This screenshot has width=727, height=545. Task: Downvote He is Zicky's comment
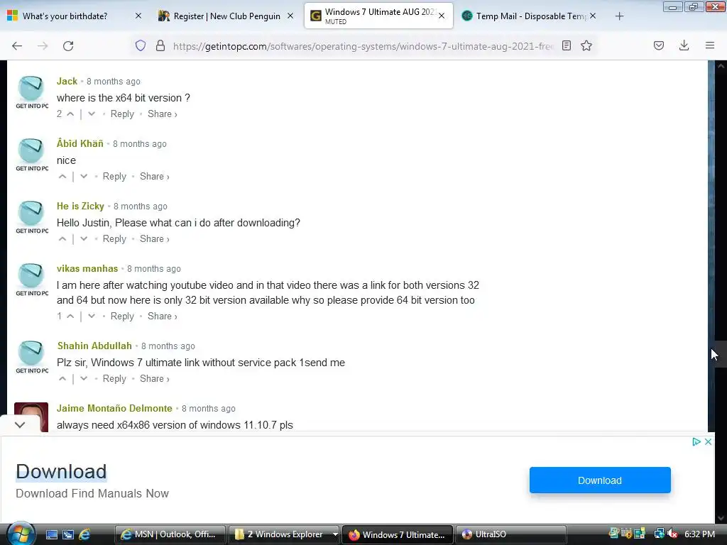tap(84, 239)
